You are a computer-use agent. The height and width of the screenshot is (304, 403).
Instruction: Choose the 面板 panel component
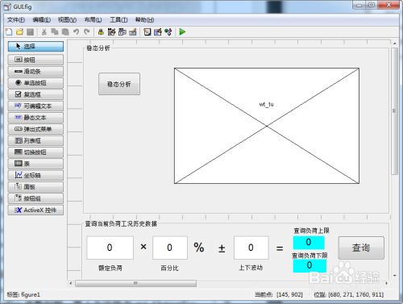pos(35,187)
